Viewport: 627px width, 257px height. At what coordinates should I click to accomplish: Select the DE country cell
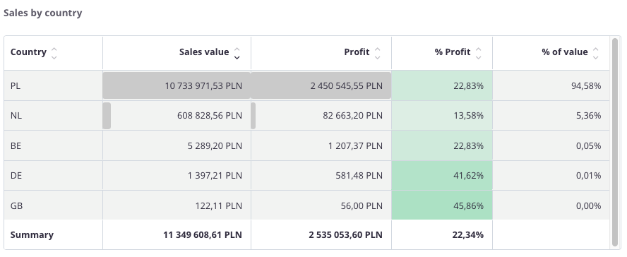tap(53, 176)
